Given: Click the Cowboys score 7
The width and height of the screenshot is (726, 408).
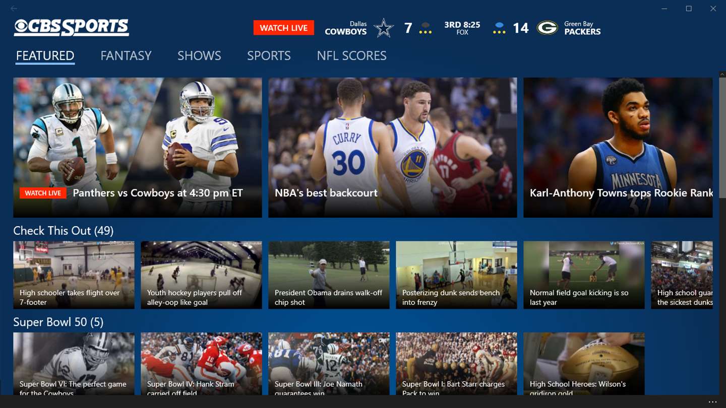Looking at the screenshot, I should click(408, 28).
